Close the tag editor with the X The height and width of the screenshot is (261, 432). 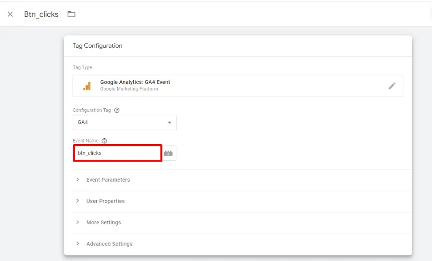[10, 13]
